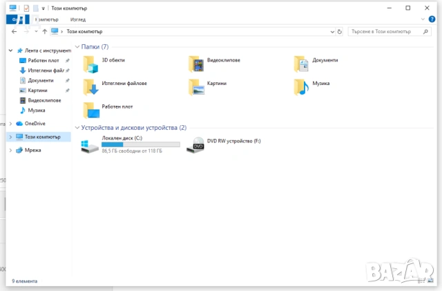Open the address bar history dropdown
The image size is (442, 291).
(x=332, y=32)
